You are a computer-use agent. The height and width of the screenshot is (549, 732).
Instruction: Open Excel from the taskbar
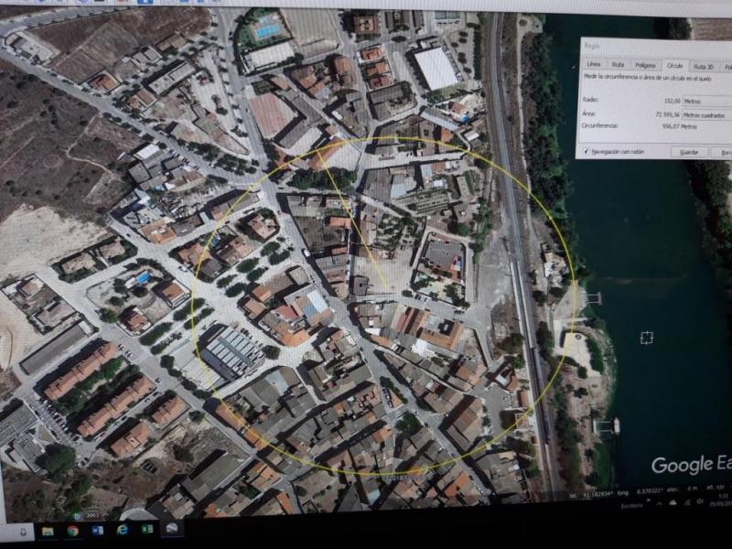pos(146,530)
